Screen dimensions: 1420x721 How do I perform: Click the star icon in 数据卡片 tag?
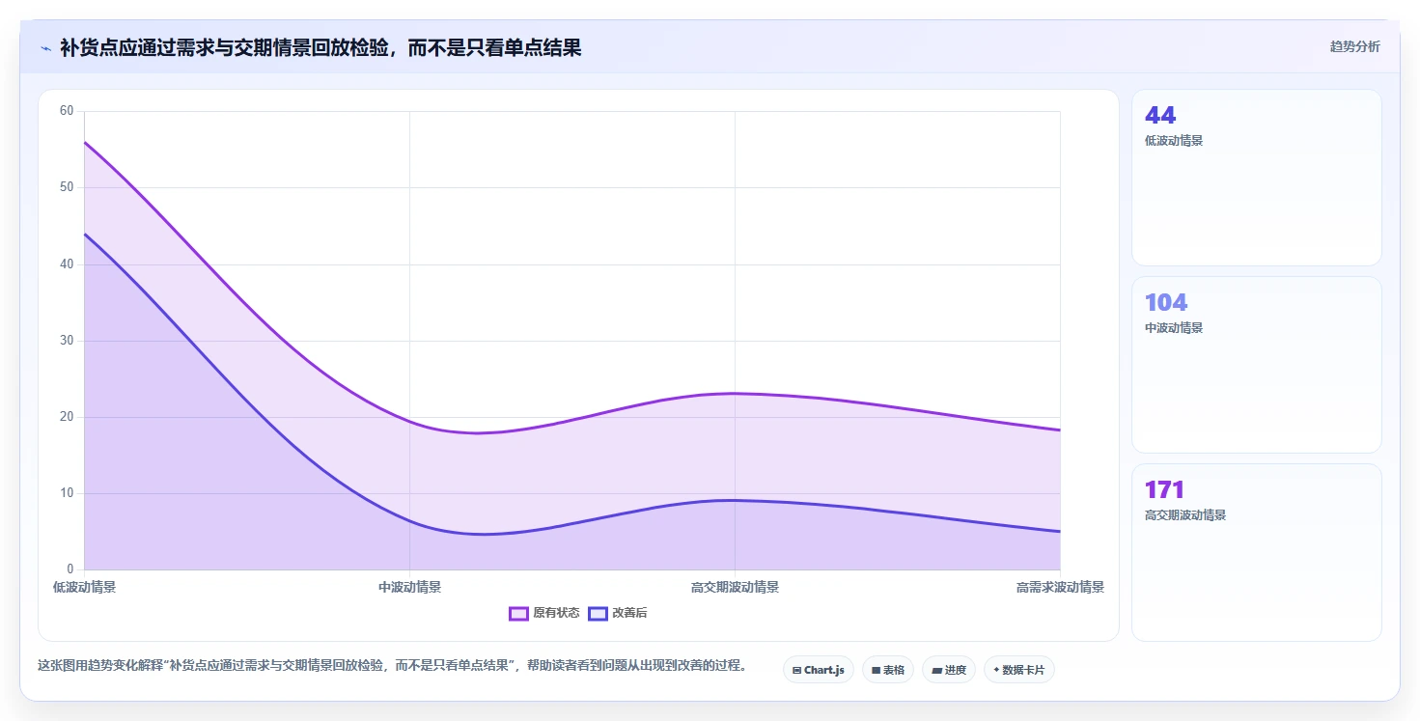(x=996, y=670)
